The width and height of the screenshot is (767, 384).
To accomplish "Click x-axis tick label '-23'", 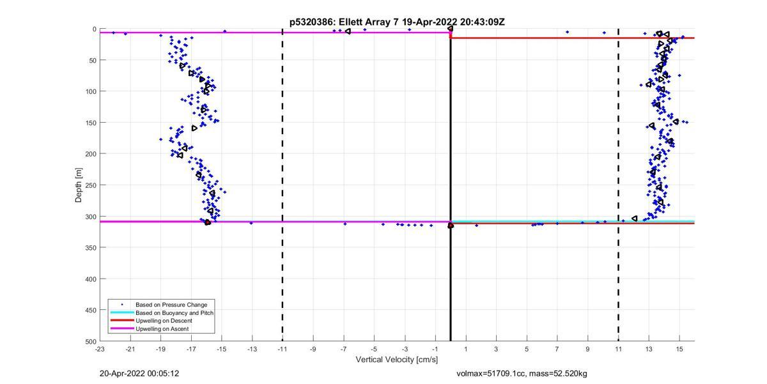I will 100,349.
